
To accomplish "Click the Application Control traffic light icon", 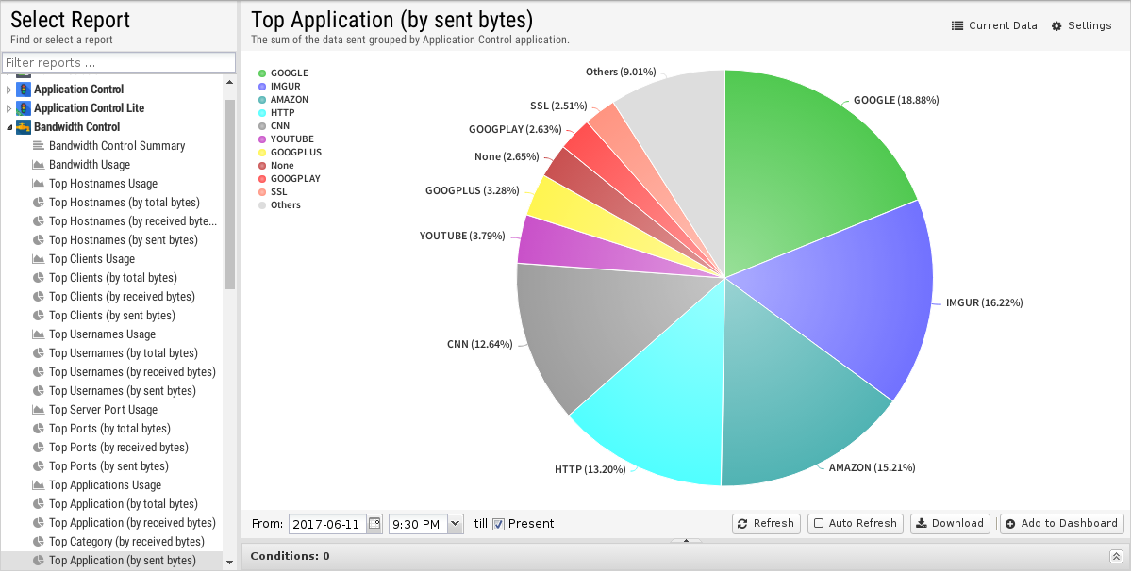I will pyautogui.click(x=24, y=90).
